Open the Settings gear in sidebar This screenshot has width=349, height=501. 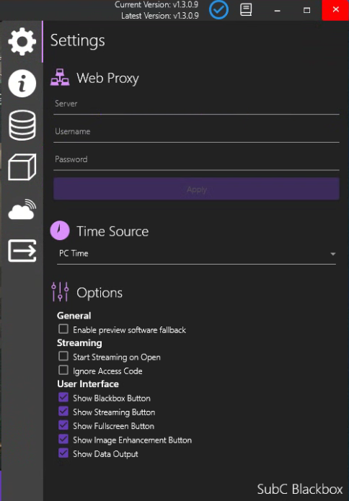[22, 42]
